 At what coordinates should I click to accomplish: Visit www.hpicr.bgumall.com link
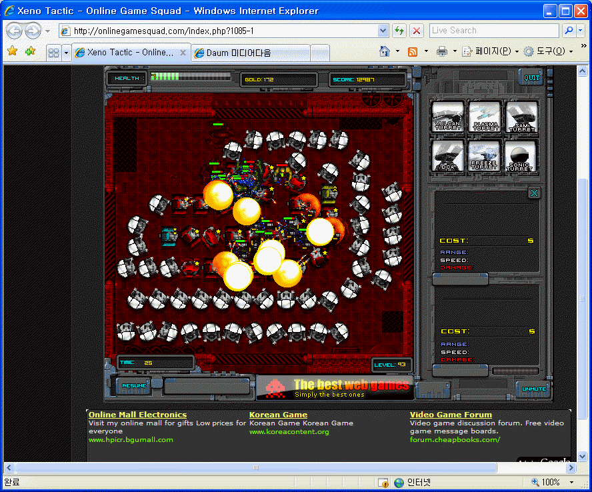coord(131,439)
